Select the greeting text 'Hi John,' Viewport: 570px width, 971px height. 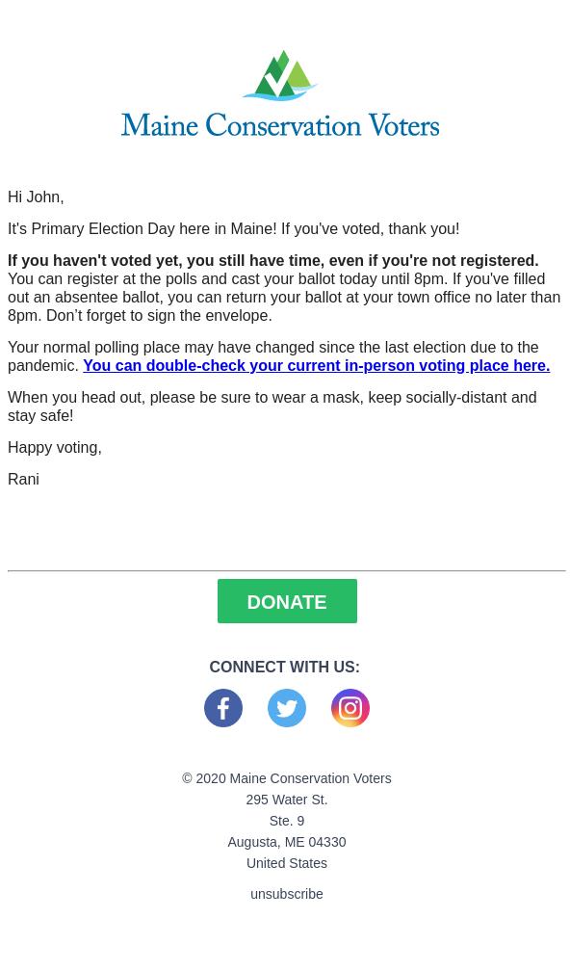coord(36,197)
